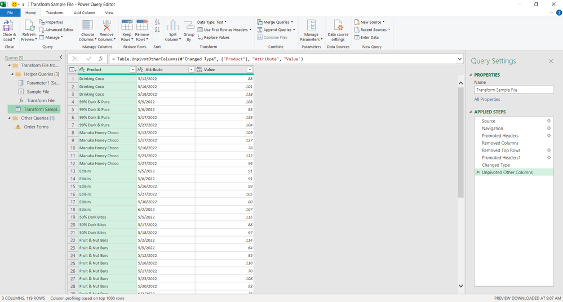Open the Recent Sources dropdown
The width and height of the screenshot is (563, 302).
(x=373, y=30)
